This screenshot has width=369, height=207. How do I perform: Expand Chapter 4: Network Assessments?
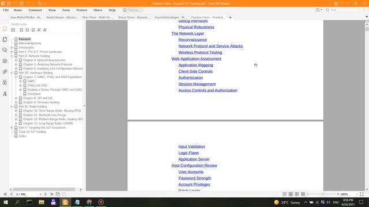(x=16, y=60)
